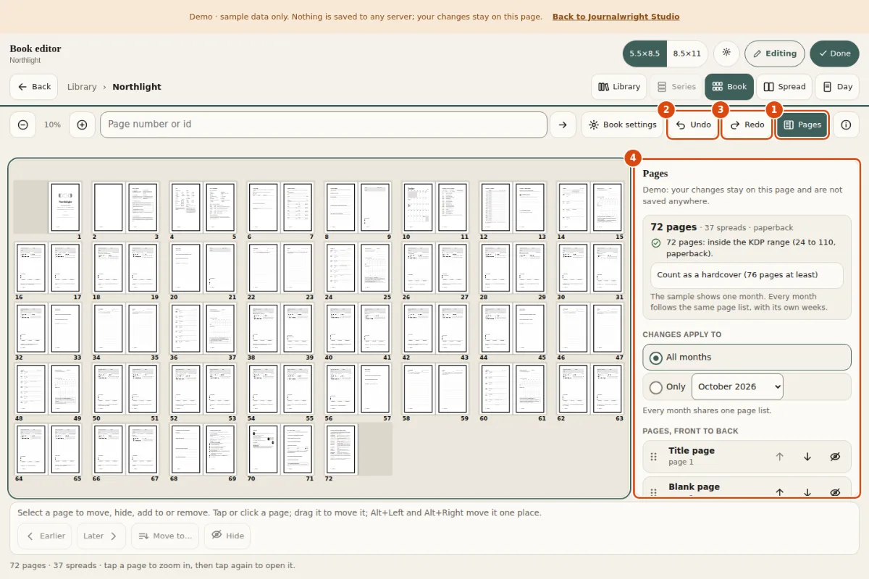Move page Earlier button
869x579 pixels.
coord(45,536)
